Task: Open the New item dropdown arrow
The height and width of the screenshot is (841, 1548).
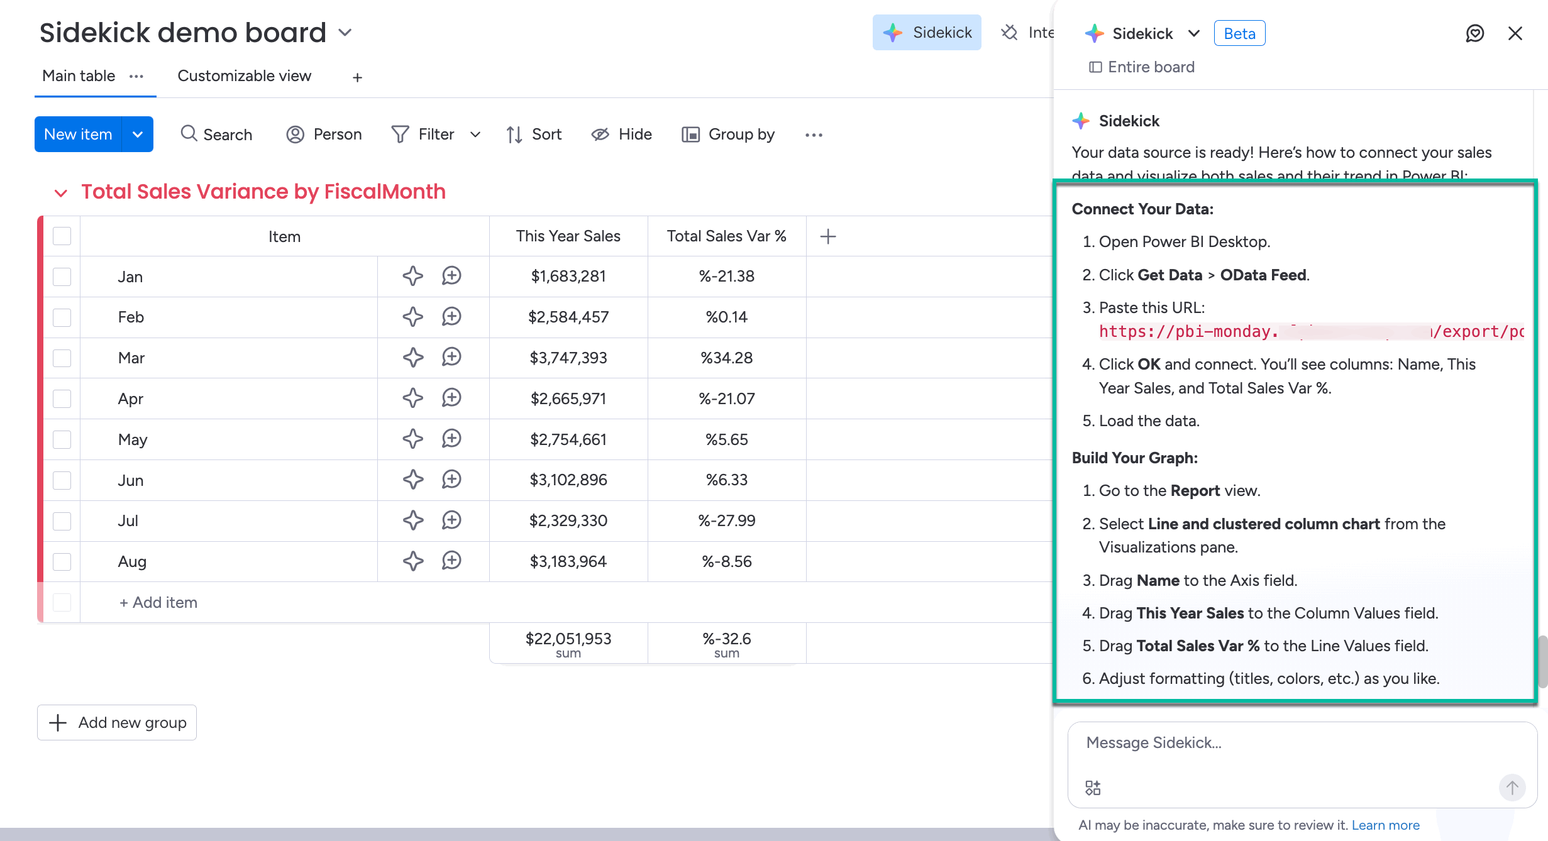Action: coord(138,134)
